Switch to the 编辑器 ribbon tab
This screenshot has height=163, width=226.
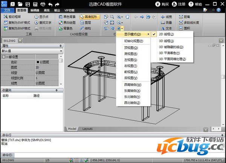coord(35,11)
